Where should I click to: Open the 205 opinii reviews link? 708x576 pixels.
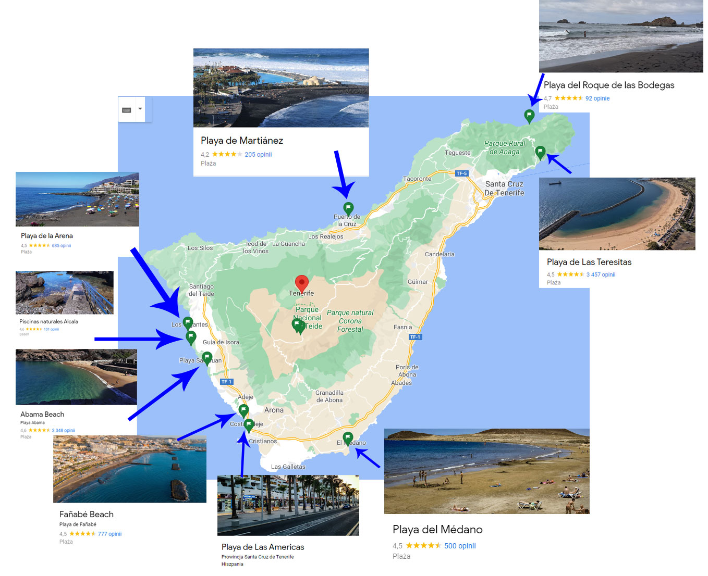tap(258, 155)
